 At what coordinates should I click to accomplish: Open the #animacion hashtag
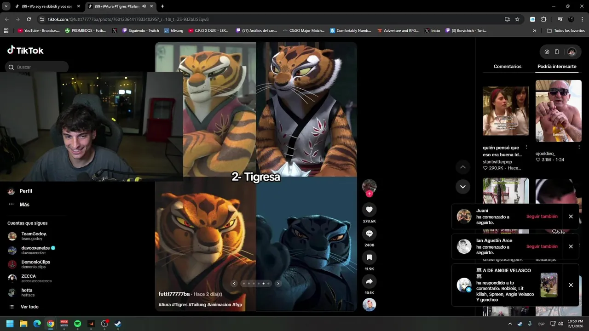pos(219,305)
